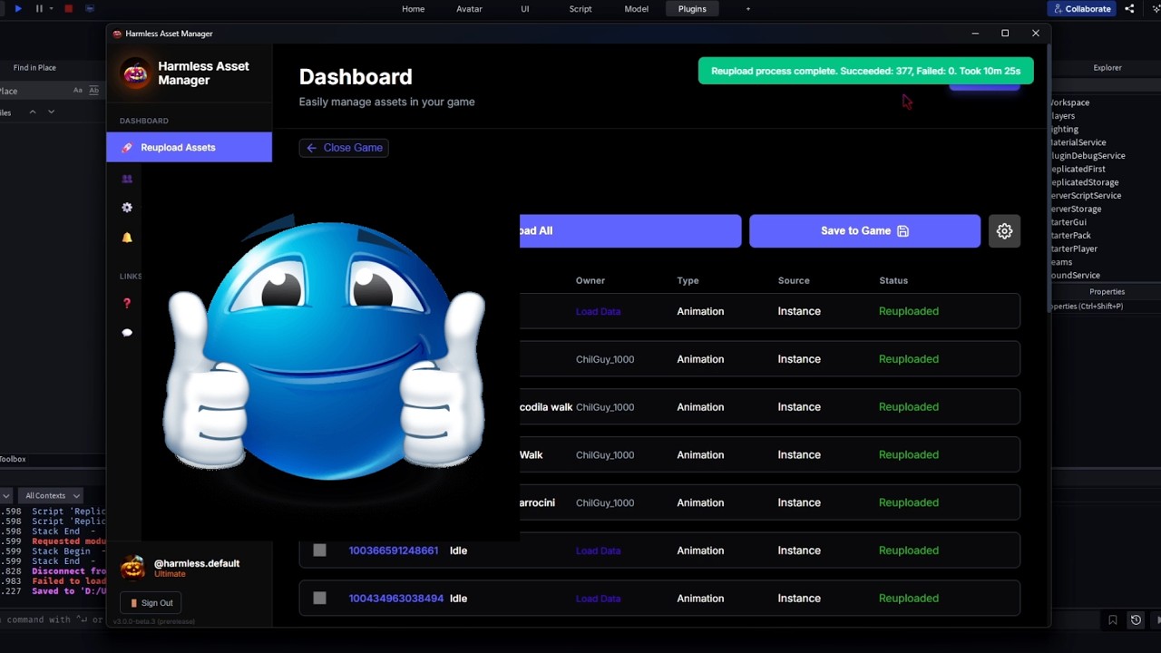
Task: Click the Studio Pause button
Action: click(39, 8)
